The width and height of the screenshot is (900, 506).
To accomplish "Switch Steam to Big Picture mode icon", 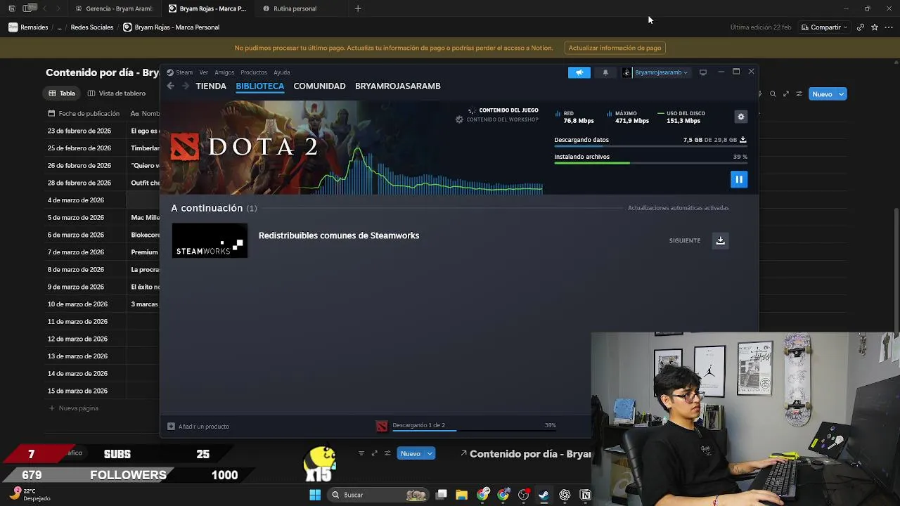I will [702, 72].
